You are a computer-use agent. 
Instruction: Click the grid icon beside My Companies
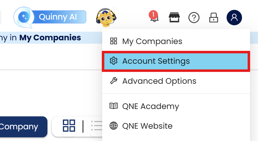[114, 41]
